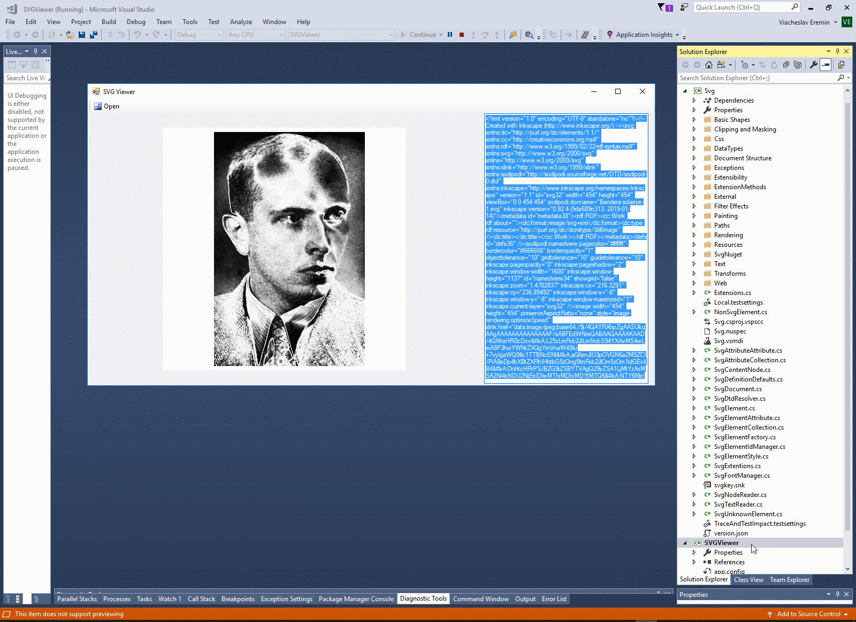
Task: Open the Solution Explorer window options dropdown
Action: (x=829, y=52)
